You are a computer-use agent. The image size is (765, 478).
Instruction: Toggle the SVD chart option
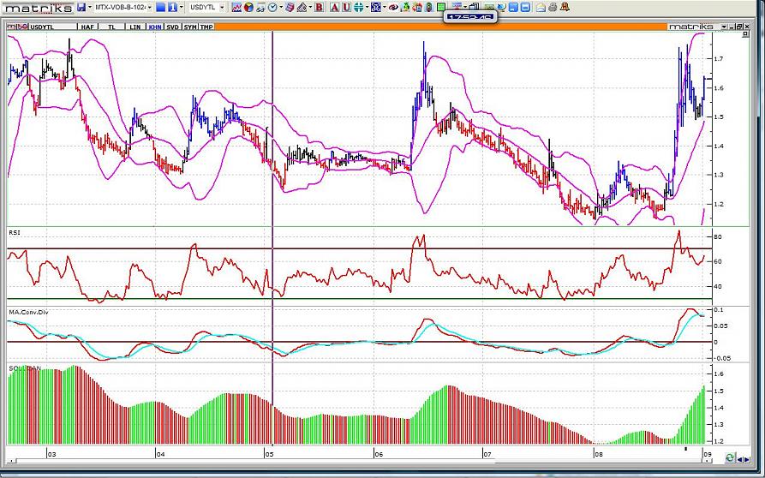172,27
